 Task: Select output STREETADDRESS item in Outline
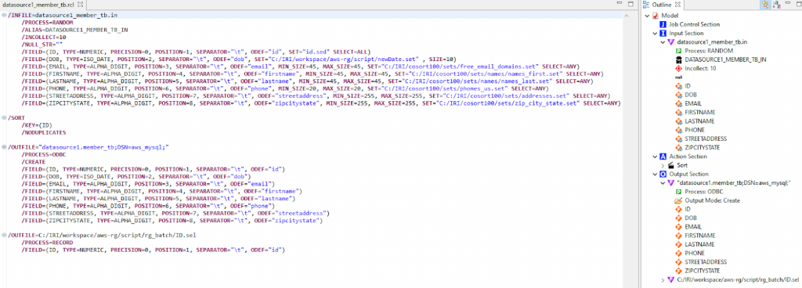705,262
